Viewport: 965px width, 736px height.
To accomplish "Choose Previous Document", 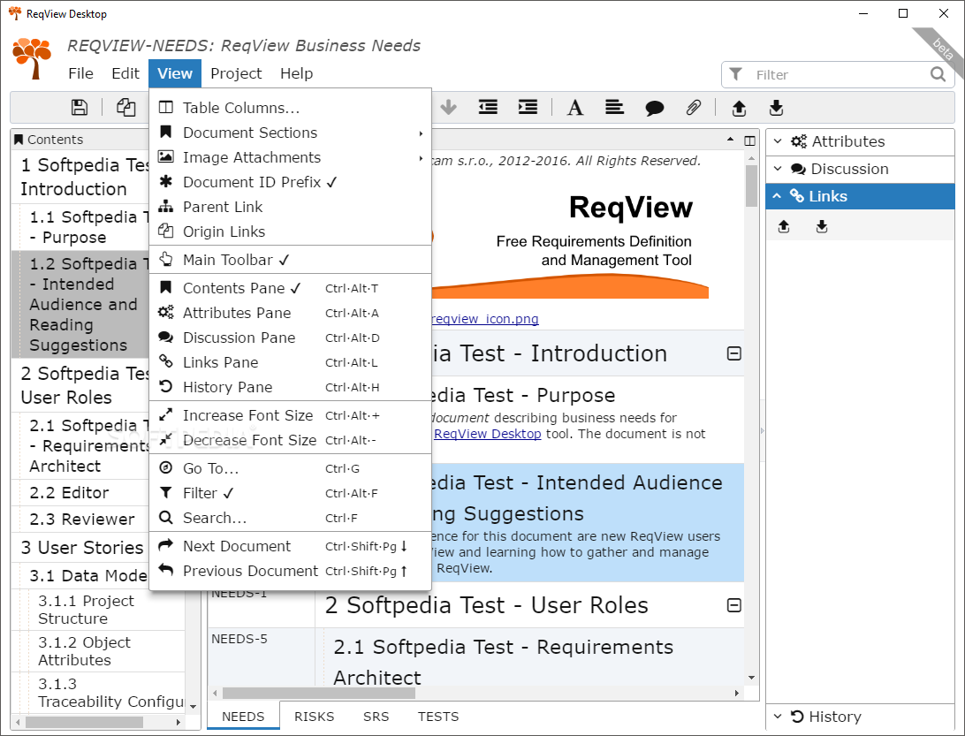I will coord(290,571).
